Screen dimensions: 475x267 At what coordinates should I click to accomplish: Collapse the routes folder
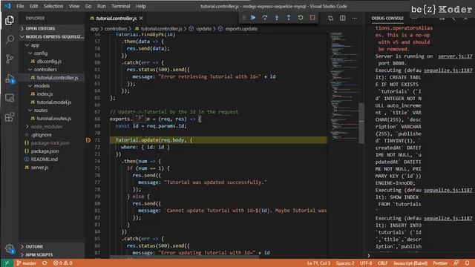(52, 111)
